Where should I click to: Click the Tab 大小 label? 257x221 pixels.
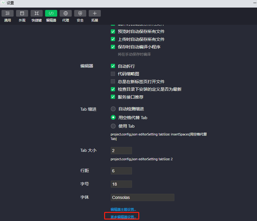tap(88, 150)
